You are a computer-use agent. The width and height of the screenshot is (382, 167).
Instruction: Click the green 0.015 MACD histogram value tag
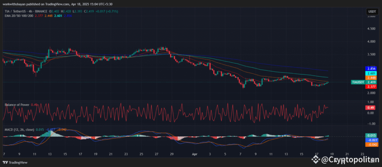pyautogui.click(x=371, y=135)
